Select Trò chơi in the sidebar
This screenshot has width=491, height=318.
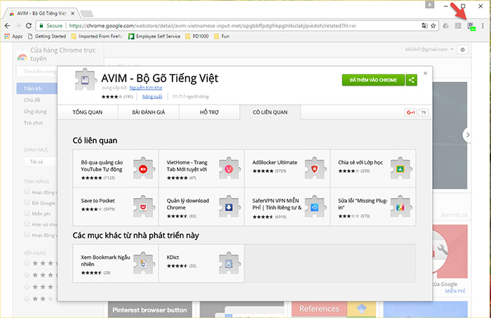point(33,123)
